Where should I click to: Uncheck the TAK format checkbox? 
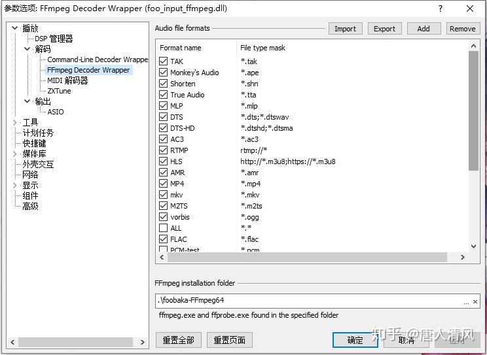pyautogui.click(x=164, y=61)
